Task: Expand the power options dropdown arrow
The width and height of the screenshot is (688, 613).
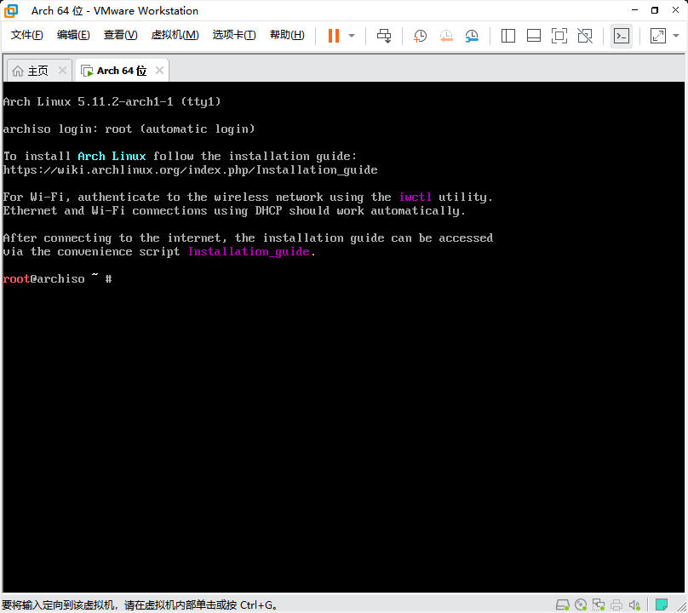Action: (352, 36)
